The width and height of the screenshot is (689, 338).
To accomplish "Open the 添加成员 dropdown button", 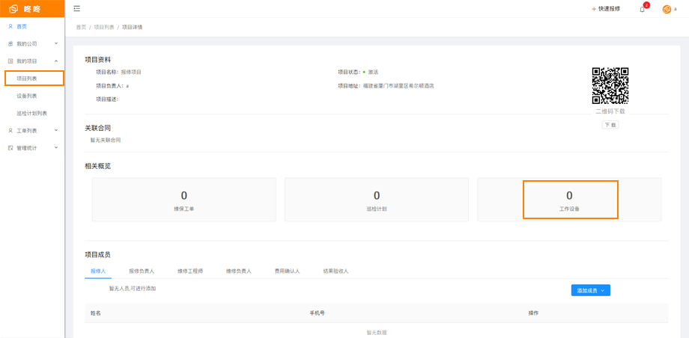I will pos(590,290).
